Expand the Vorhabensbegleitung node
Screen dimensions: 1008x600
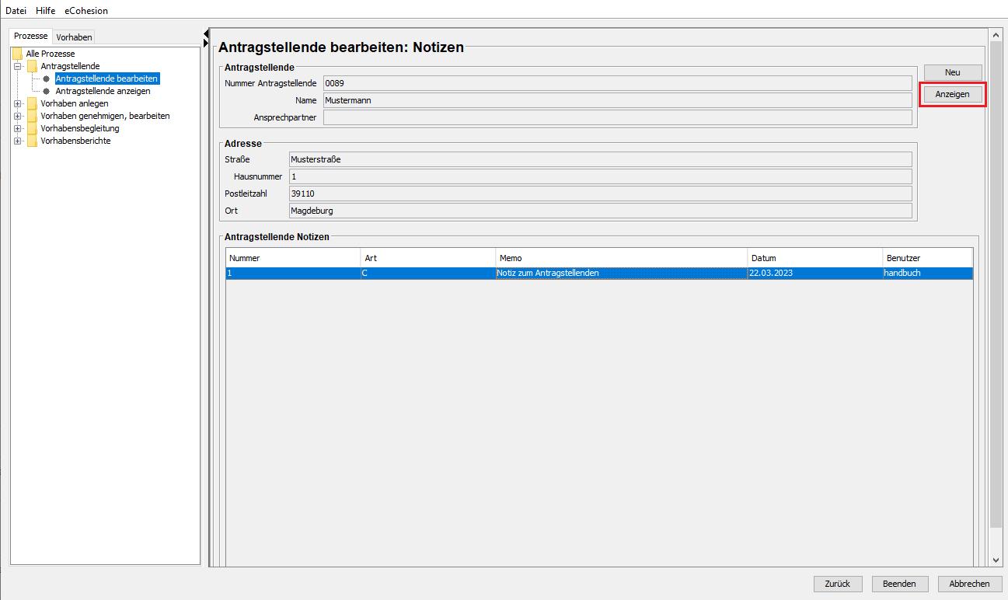pos(17,128)
